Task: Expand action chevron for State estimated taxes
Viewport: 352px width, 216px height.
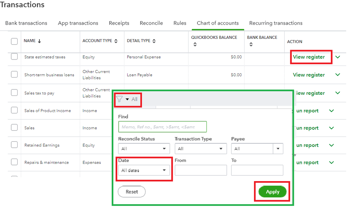Action: 338,57
